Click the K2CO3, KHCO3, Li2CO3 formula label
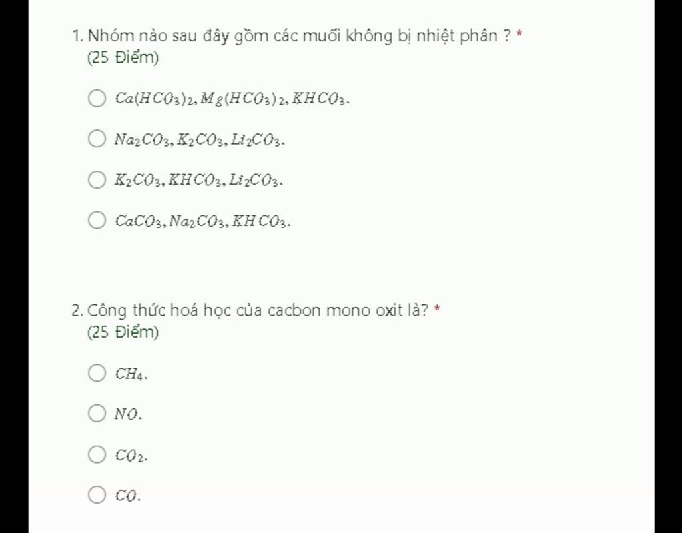 pos(198,180)
